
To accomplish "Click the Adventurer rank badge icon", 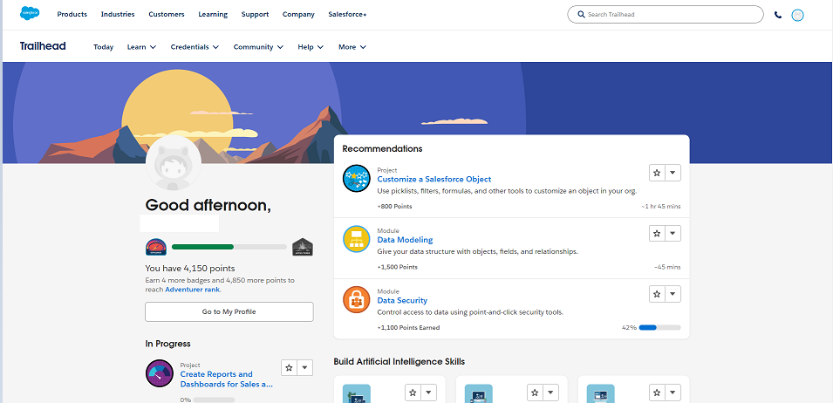I will 303,247.
